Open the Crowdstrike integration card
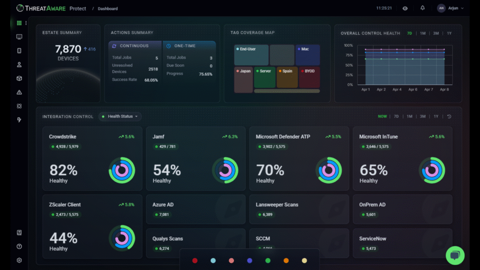The image size is (480, 270). click(92, 158)
